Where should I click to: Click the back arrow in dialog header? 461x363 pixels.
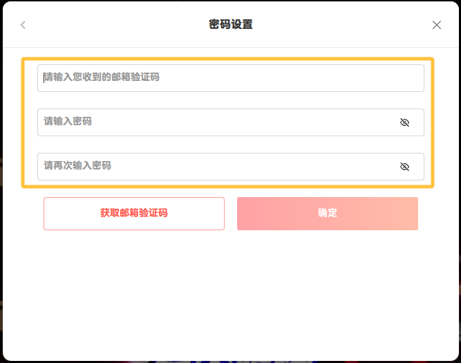point(23,25)
